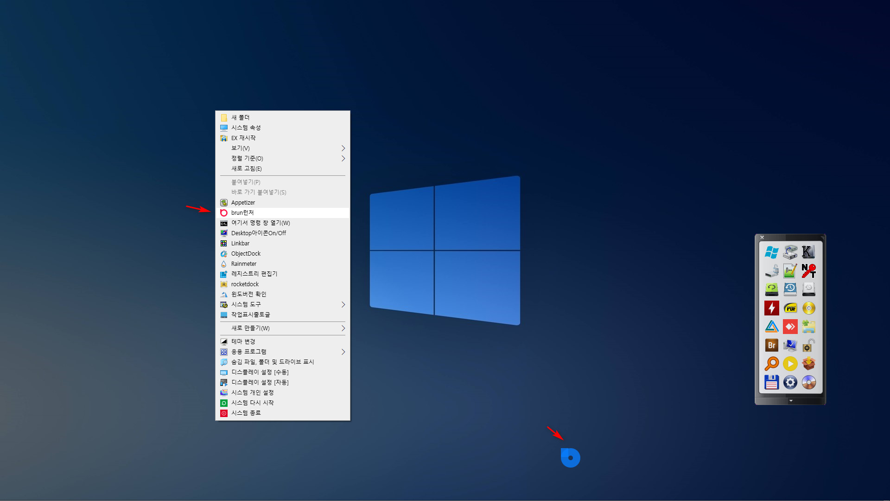The image size is (890, 501).
Task: Click the monitor with checkmark icon
Action: (790, 345)
